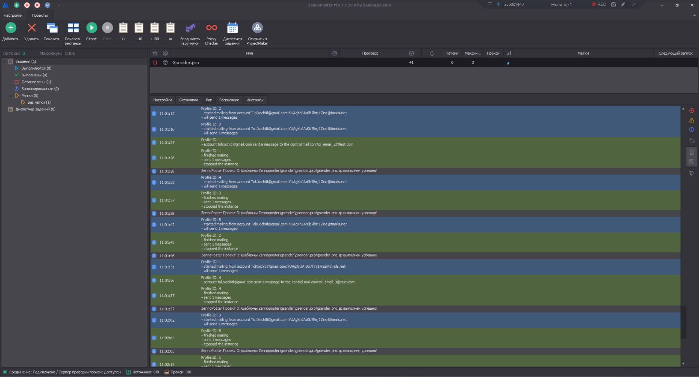Switch to Настройки tab in bottom panel
699x377 pixels.
[x=163, y=100]
